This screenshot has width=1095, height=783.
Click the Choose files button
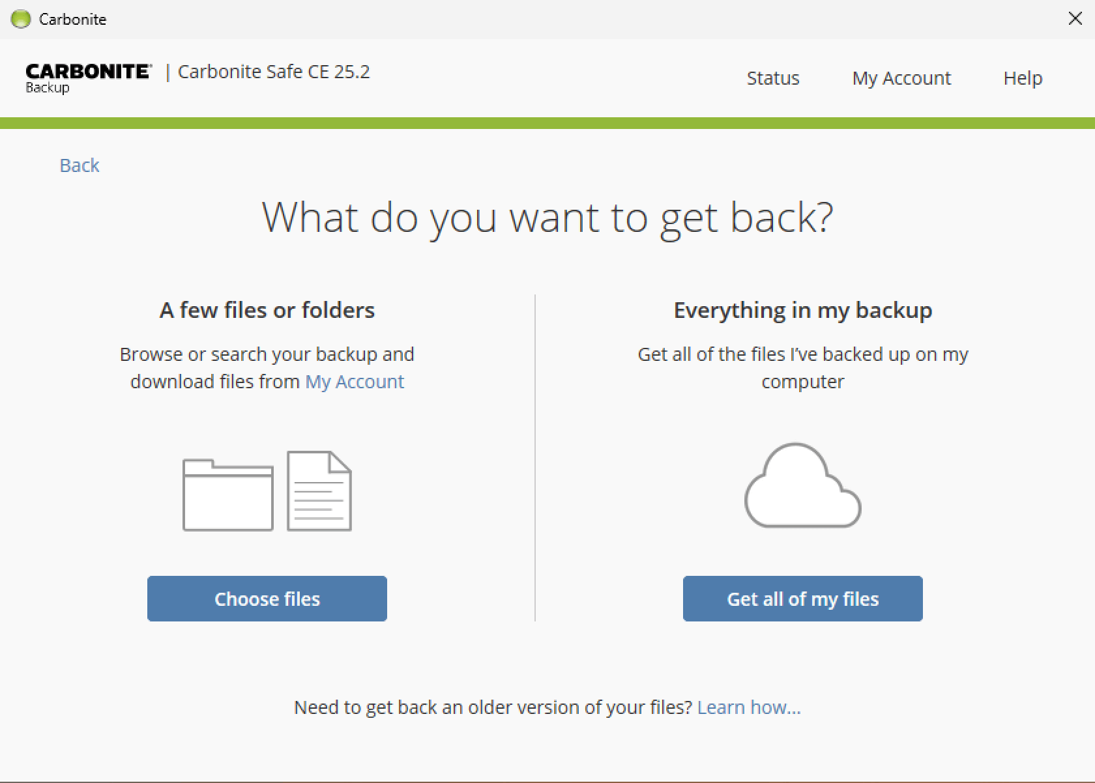click(267, 599)
